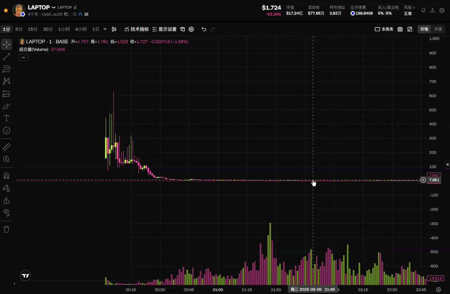
Task: Expand the more timeframes dropdown after 1日
Action: point(105,29)
